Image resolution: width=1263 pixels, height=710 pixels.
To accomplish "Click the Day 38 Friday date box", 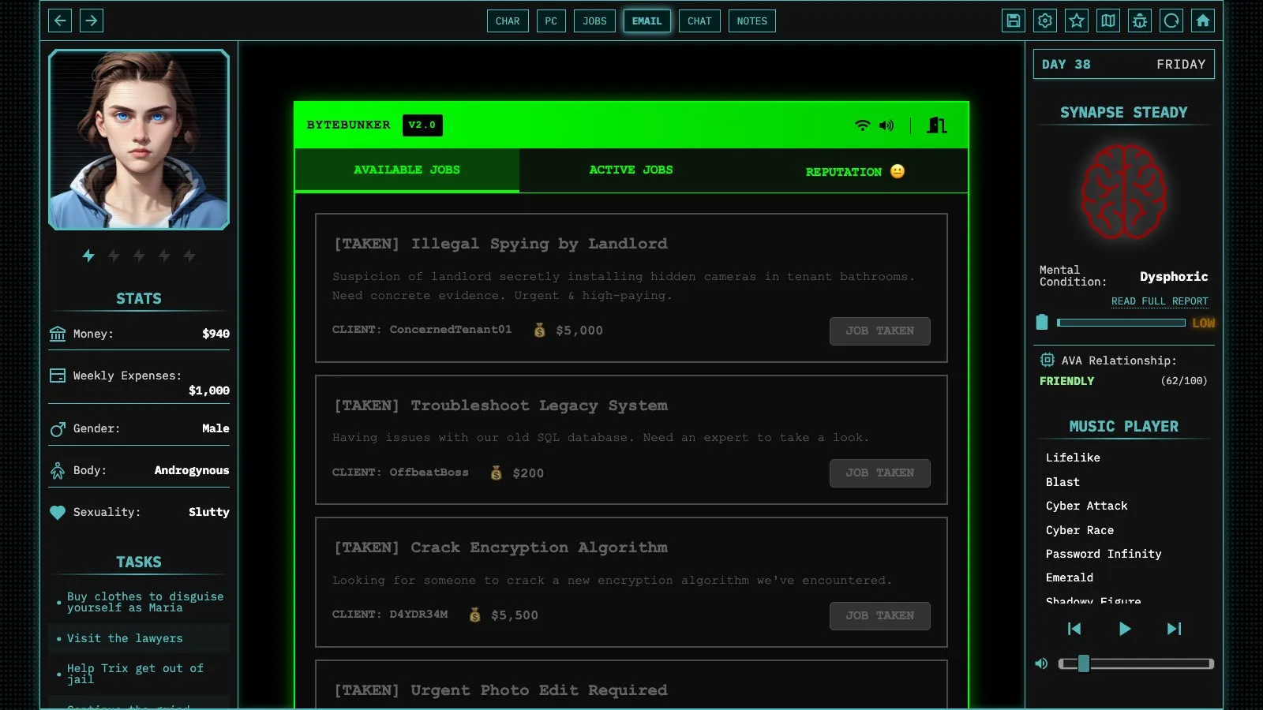I will 1123,64.
